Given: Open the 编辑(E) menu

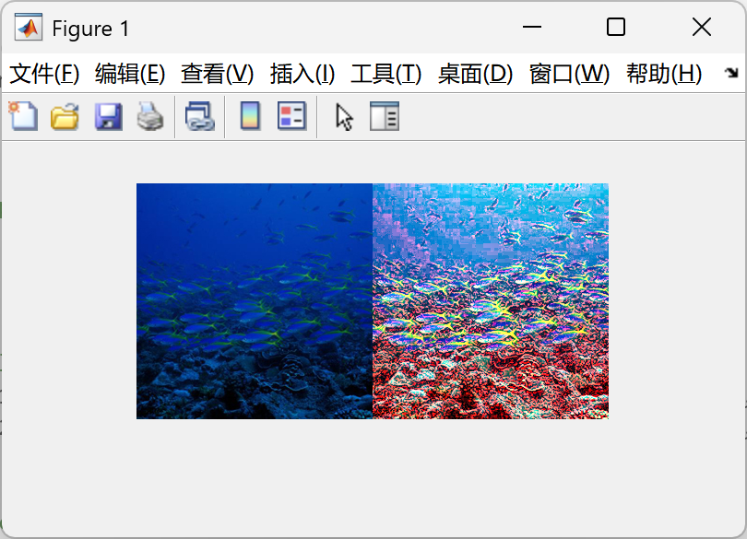Looking at the screenshot, I should point(130,74).
